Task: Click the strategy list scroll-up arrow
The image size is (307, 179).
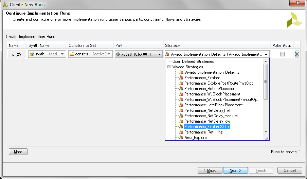Action: (x=266, y=61)
